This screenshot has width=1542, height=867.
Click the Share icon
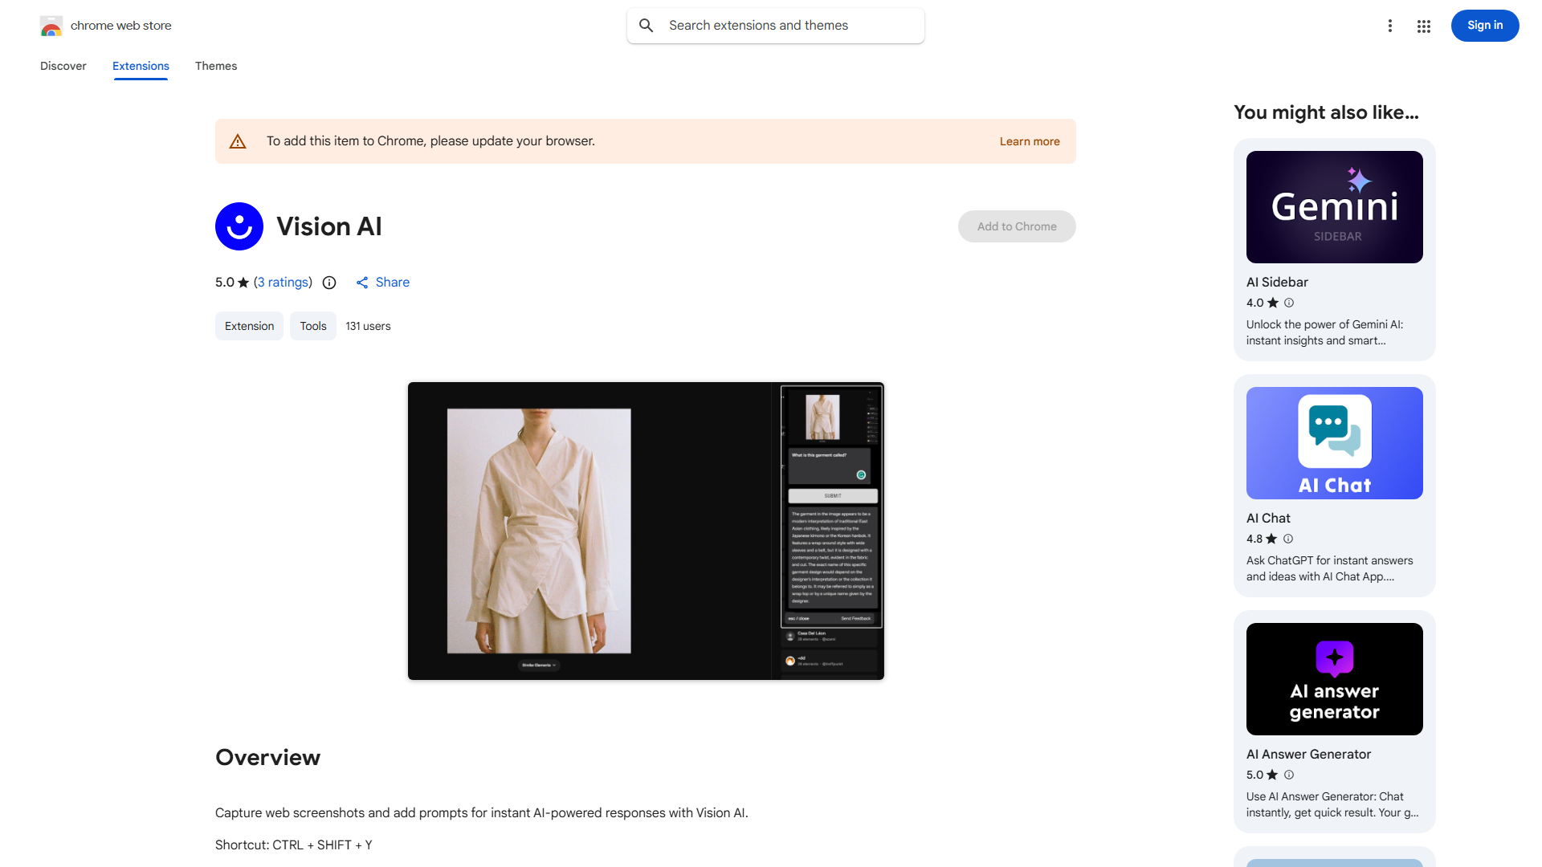pyautogui.click(x=362, y=283)
